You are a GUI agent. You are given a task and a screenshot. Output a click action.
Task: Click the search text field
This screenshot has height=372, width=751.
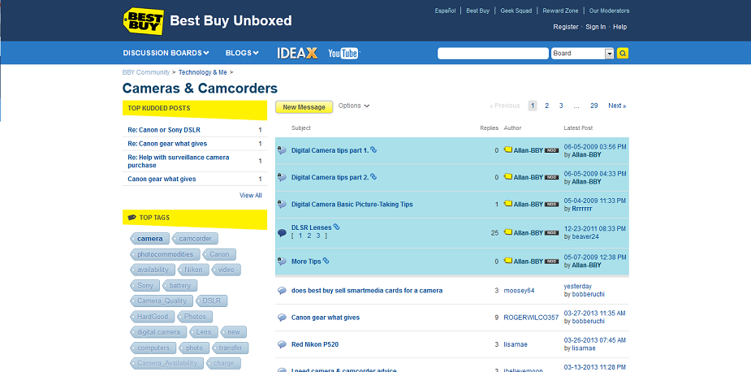493,54
